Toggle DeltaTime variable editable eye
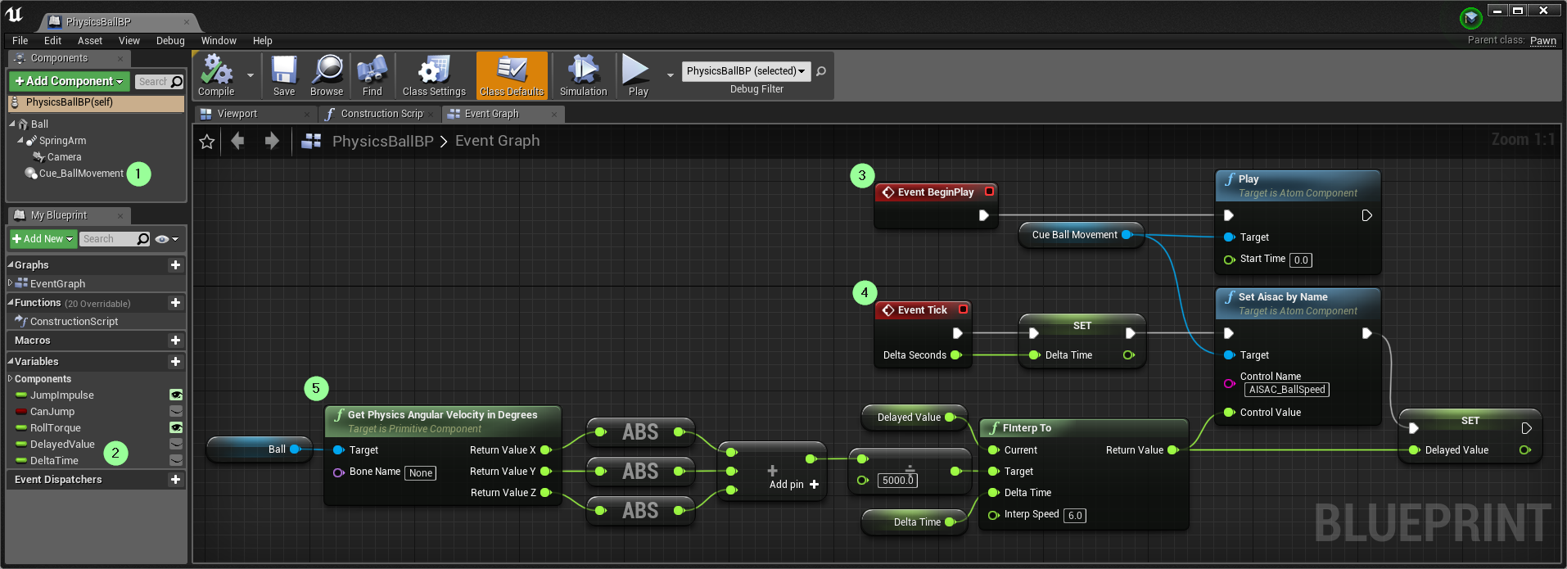Viewport: 1567px width, 569px height. point(176,461)
